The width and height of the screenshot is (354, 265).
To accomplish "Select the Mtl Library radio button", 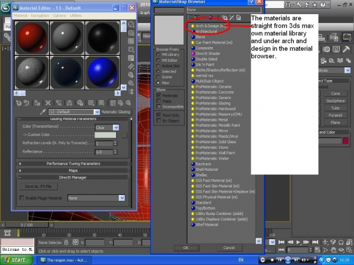I will tap(158, 55).
